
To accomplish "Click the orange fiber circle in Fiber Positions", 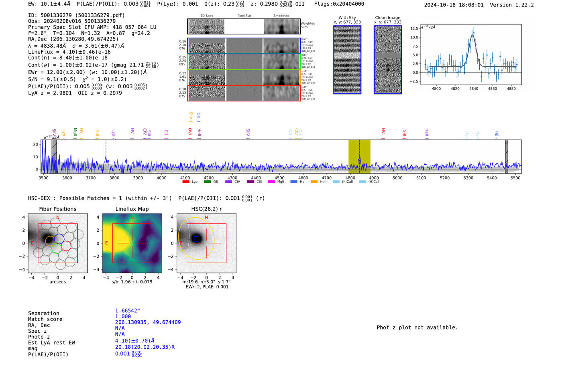I will click(x=50, y=241).
